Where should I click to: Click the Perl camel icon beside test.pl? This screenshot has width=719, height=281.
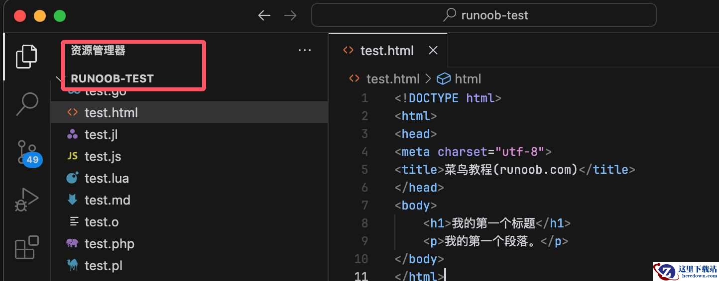click(x=73, y=265)
